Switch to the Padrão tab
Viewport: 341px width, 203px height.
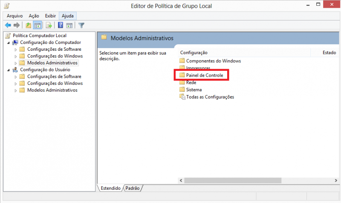(133, 188)
